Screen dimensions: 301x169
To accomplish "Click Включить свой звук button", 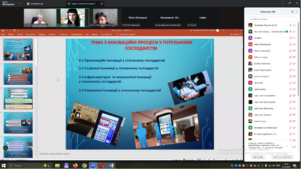I will [x=282, y=157].
